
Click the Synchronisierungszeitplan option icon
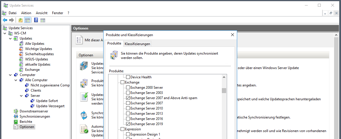click(x=84, y=115)
